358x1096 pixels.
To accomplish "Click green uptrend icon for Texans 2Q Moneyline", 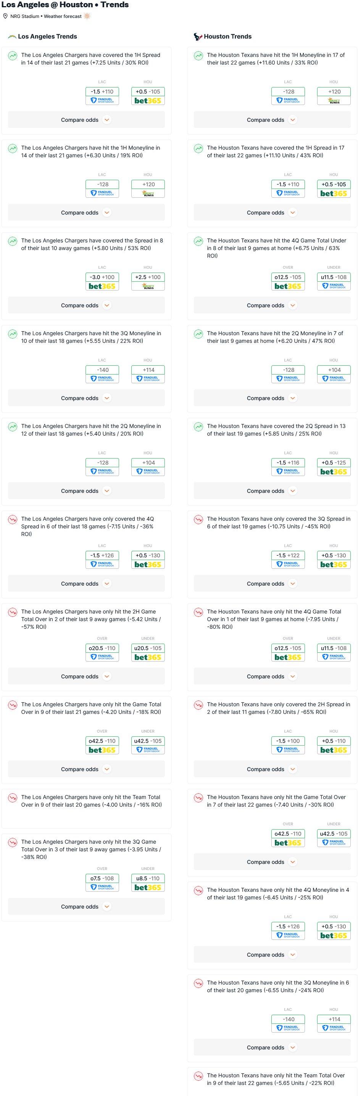I will (198, 334).
